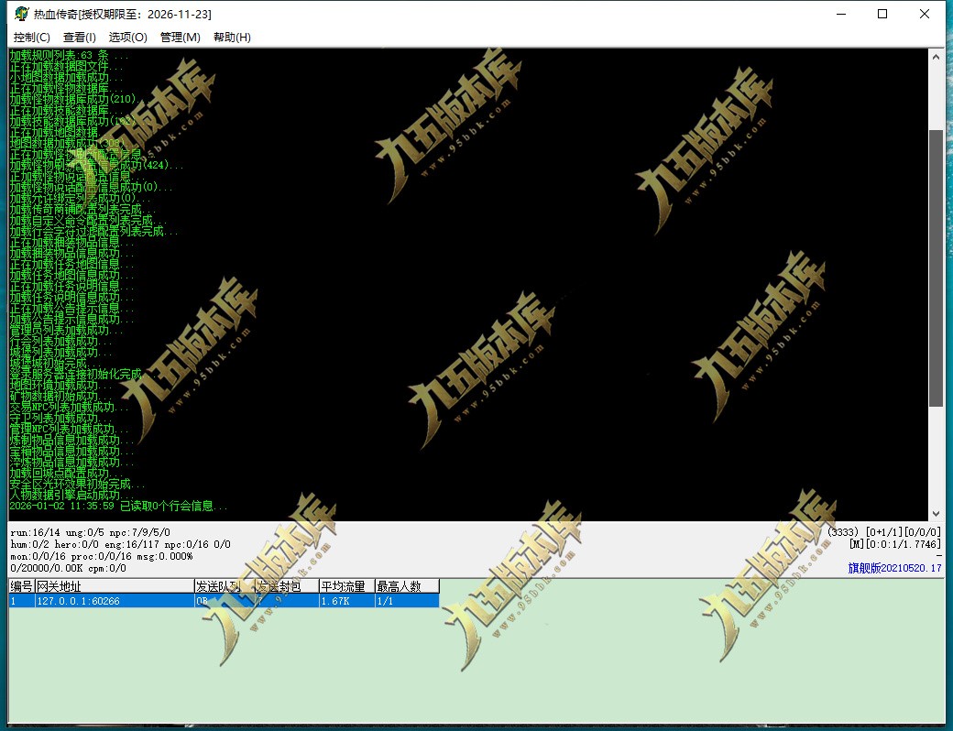
Task: Click the log vertical scrollbar thumb
Action: point(936,268)
